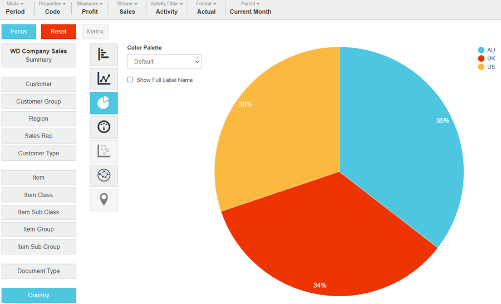Screen dimensions: 501x304
Task: Select the Sales Rep dimension
Action: pyautogui.click(x=38, y=136)
